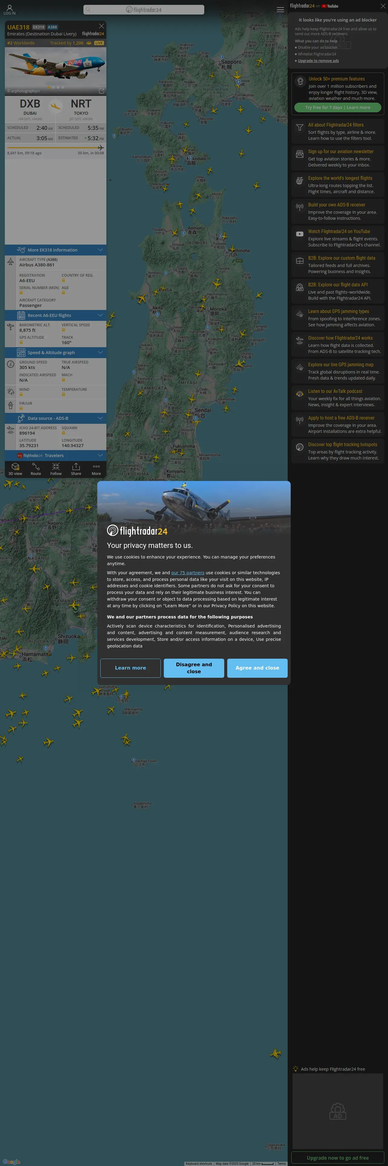This screenshot has width=388, height=1166.
Task: Open the map Terms link
Action: tap(281, 1164)
